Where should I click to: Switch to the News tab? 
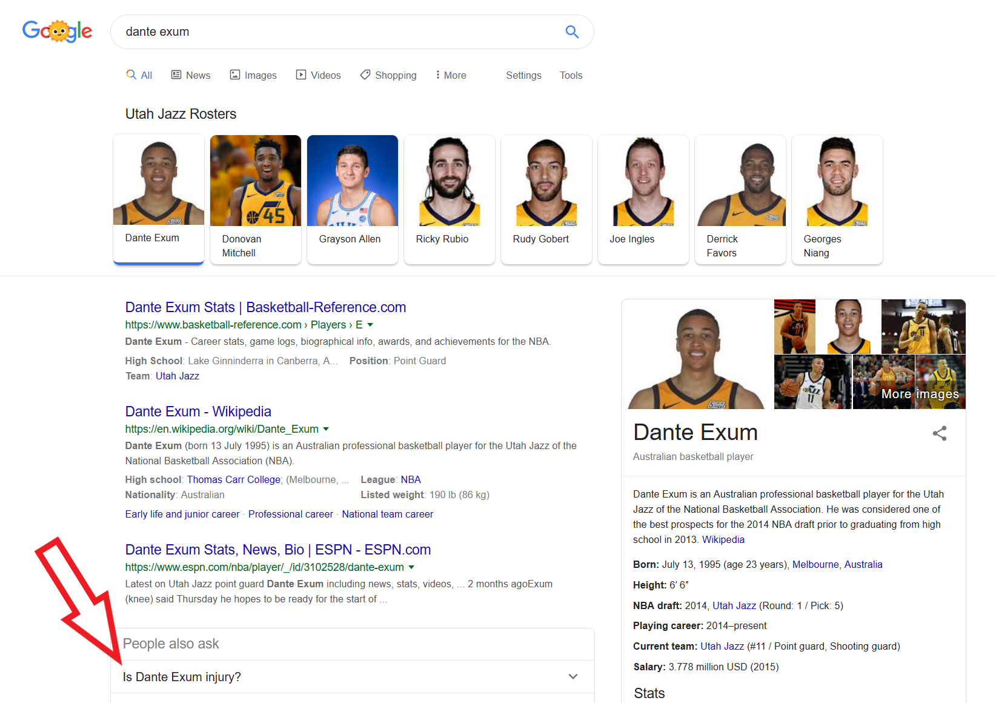tap(191, 75)
